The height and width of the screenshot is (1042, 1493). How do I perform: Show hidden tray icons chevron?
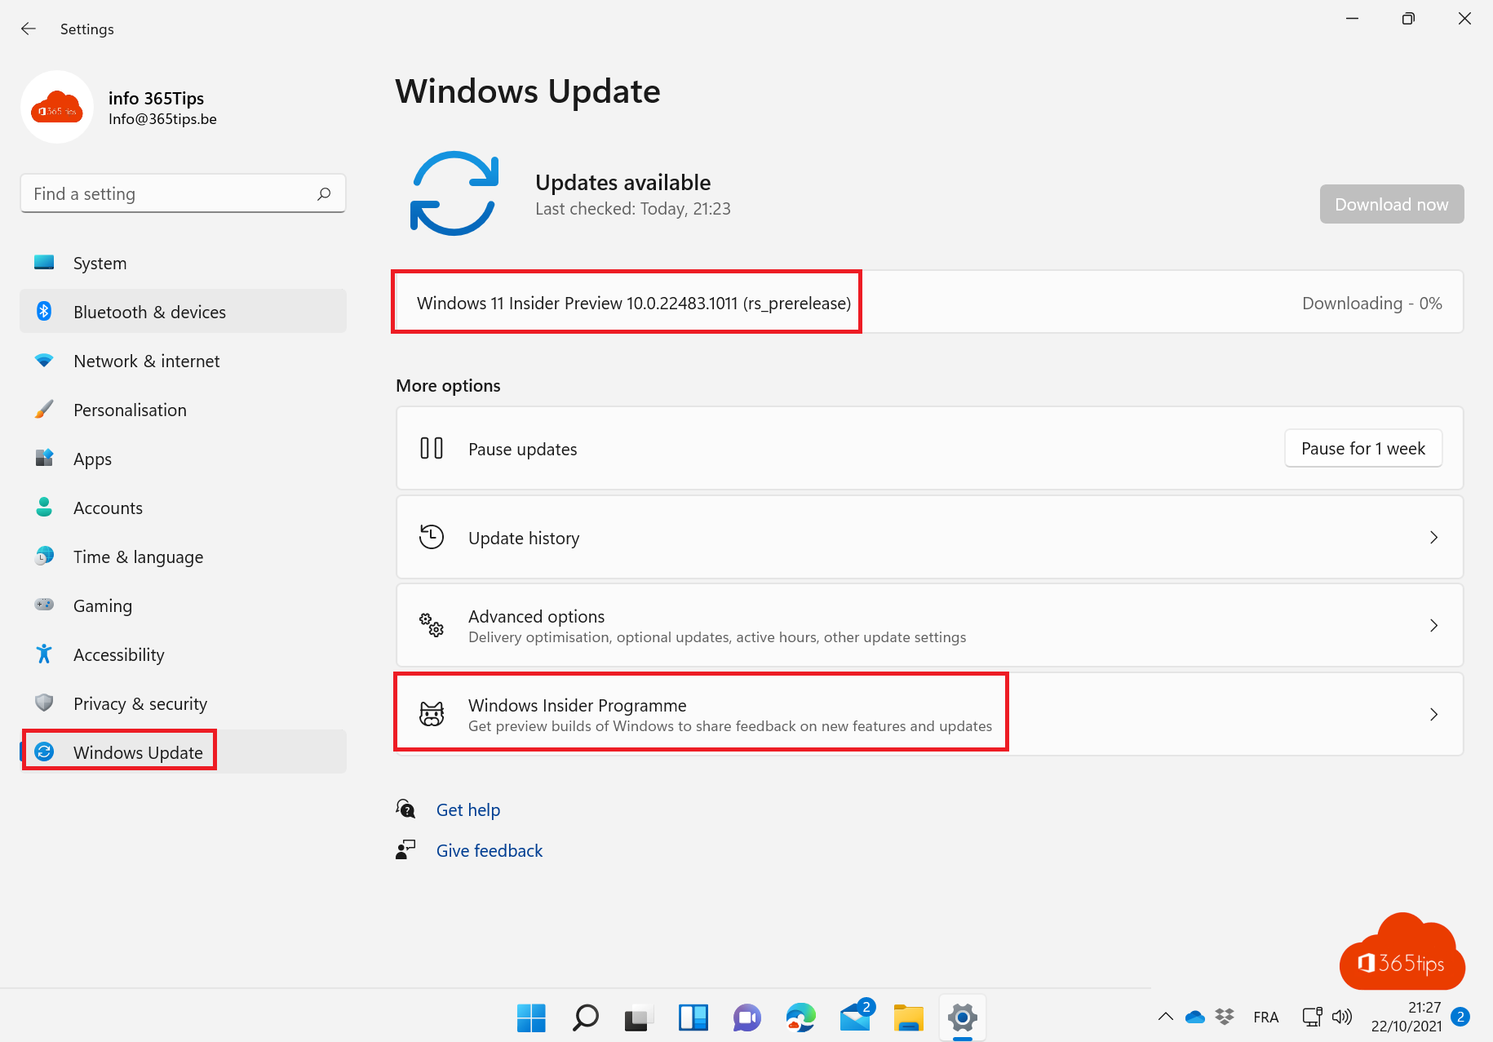(x=1166, y=1017)
